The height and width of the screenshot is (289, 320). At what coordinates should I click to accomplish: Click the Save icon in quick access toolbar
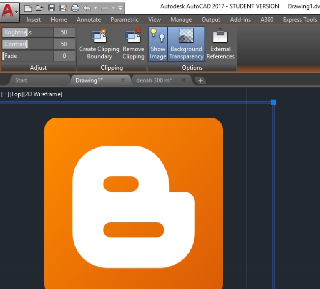[52, 8]
